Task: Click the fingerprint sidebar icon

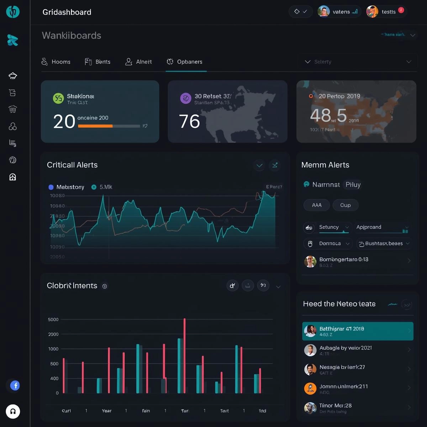Action: (x=13, y=160)
